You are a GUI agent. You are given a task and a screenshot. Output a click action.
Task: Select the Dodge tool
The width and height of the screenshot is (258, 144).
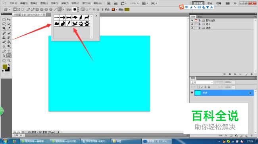[9, 46]
